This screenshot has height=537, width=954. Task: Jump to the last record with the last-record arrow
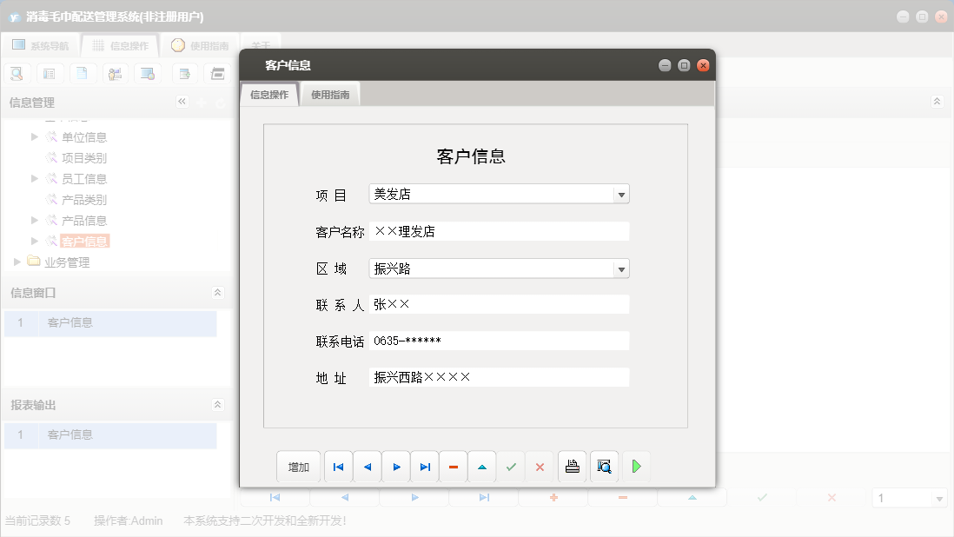pos(424,467)
